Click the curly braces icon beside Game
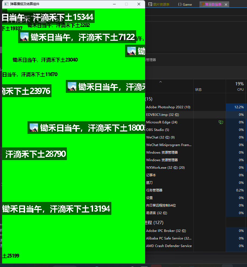 (180, 4)
